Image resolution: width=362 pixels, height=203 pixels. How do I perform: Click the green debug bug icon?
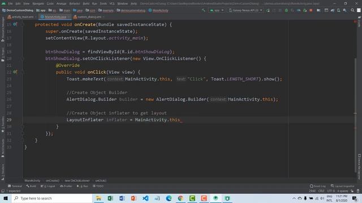tap(286, 10)
